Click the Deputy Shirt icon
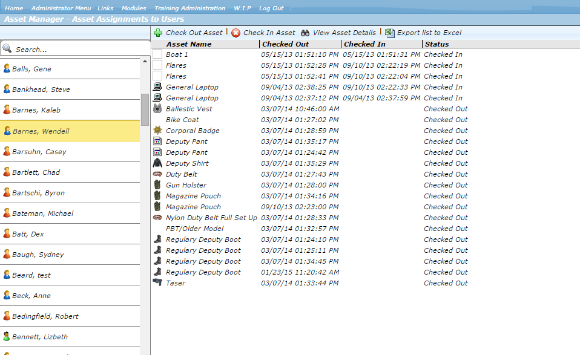The image size is (580, 355). [x=157, y=163]
